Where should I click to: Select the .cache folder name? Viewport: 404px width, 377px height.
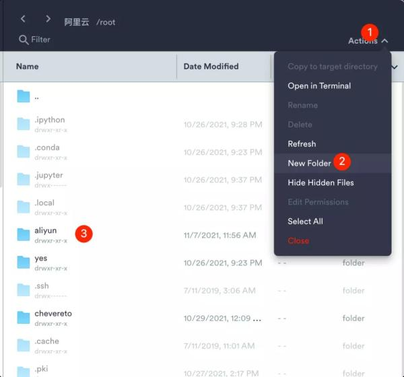pos(46,341)
